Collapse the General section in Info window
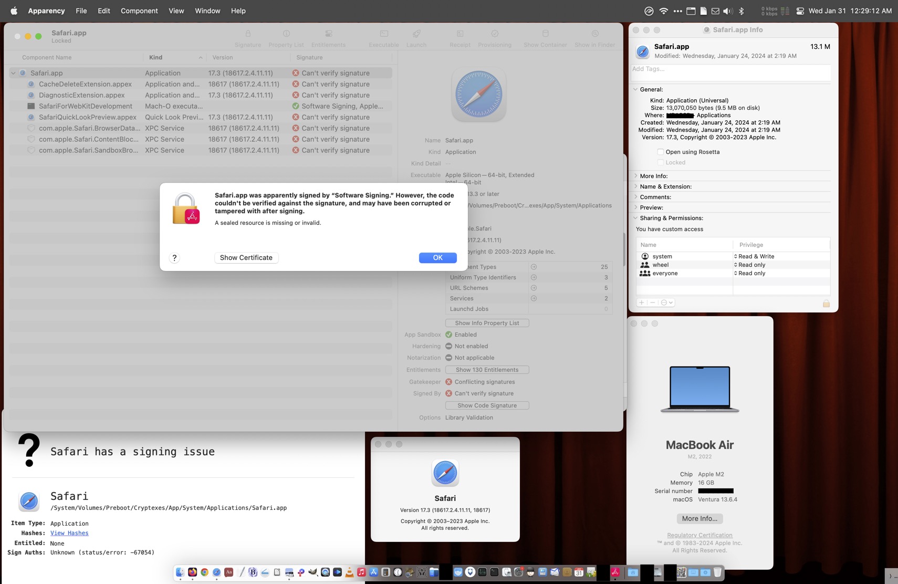The width and height of the screenshot is (898, 584). [x=635, y=89]
